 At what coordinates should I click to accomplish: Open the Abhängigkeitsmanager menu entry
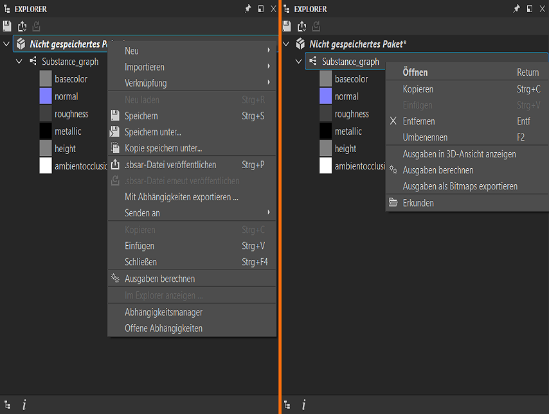pos(163,312)
